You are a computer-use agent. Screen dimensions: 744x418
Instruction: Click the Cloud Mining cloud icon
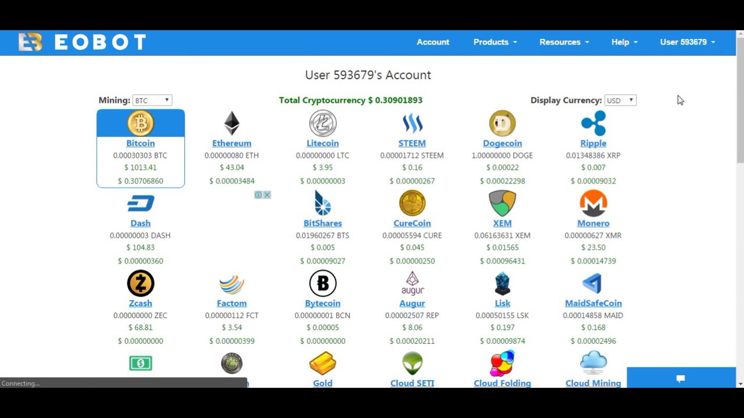tap(593, 363)
